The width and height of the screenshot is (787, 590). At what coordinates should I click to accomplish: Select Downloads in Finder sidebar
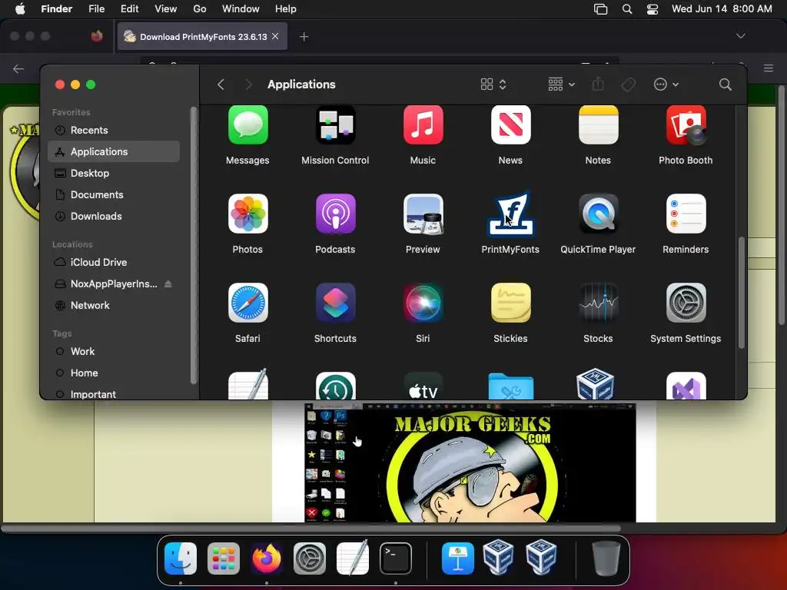(x=114, y=216)
